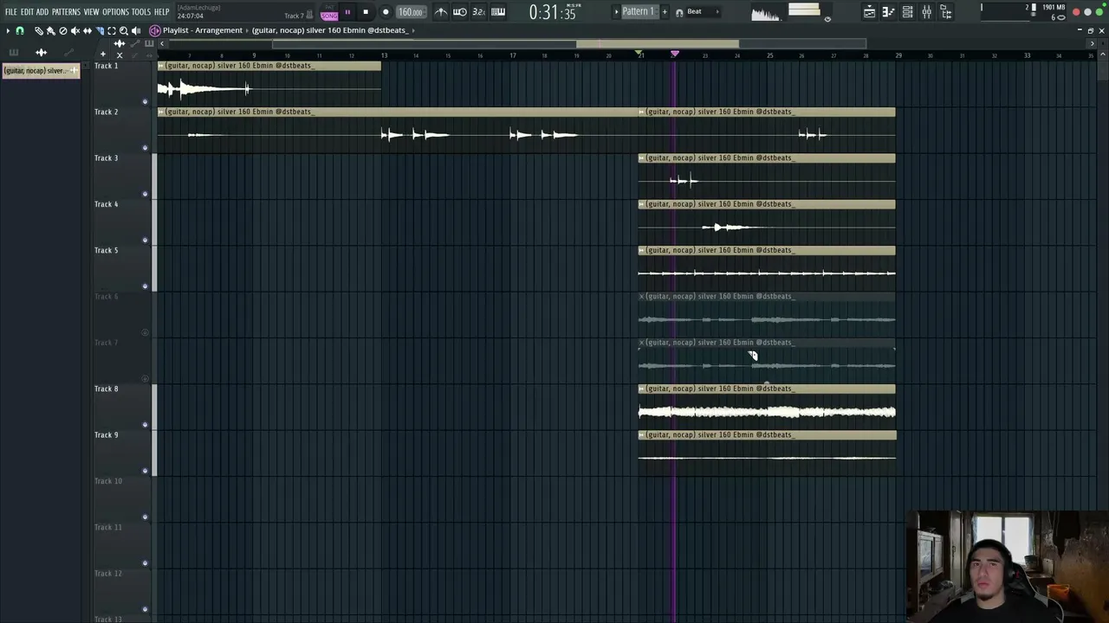Select the Slice tool

click(x=99, y=30)
